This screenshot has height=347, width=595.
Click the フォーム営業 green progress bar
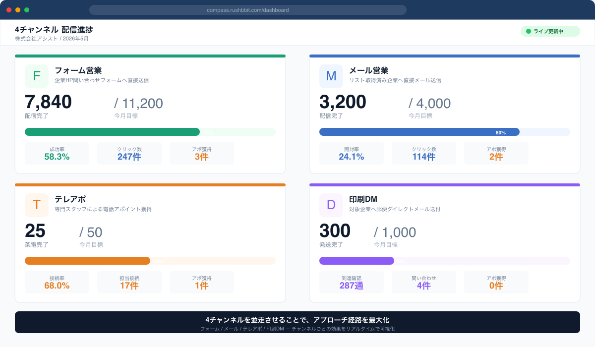150,132
